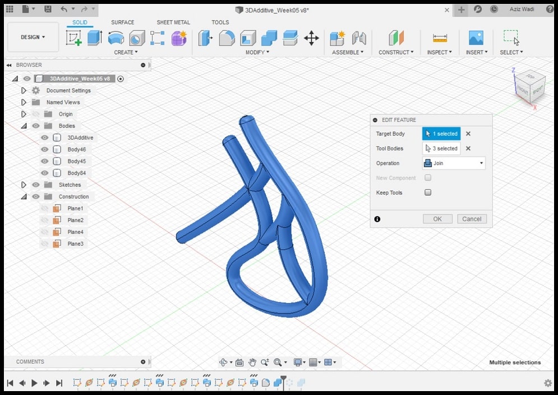Select the Hole tool
The width and height of the screenshot is (558, 395).
pyautogui.click(x=137, y=38)
